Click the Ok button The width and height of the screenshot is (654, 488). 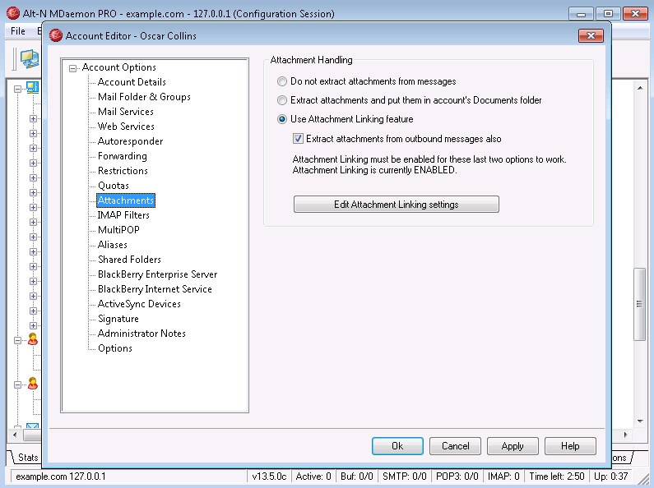[x=397, y=446]
